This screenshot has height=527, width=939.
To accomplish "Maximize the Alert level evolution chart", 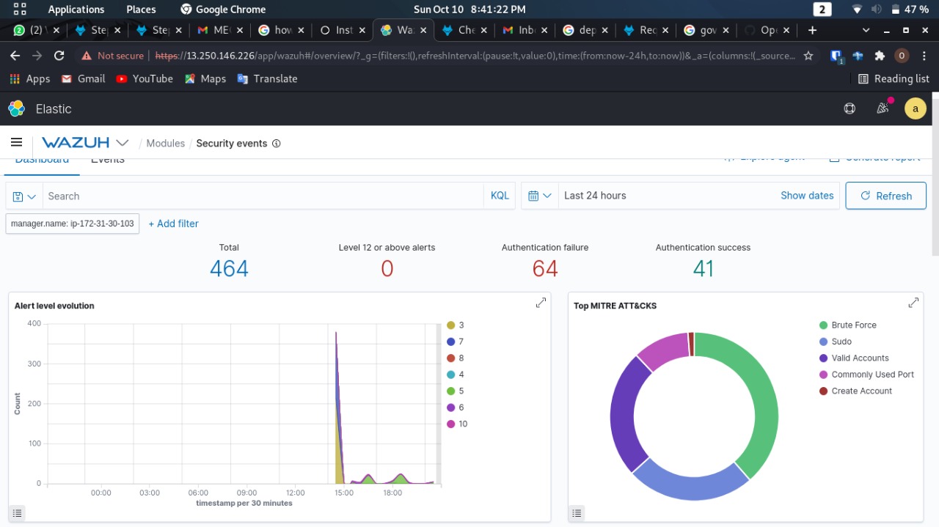I will (x=541, y=303).
